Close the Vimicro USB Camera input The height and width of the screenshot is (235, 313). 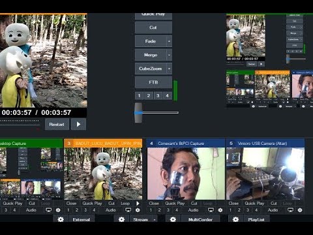click(233, 204)
